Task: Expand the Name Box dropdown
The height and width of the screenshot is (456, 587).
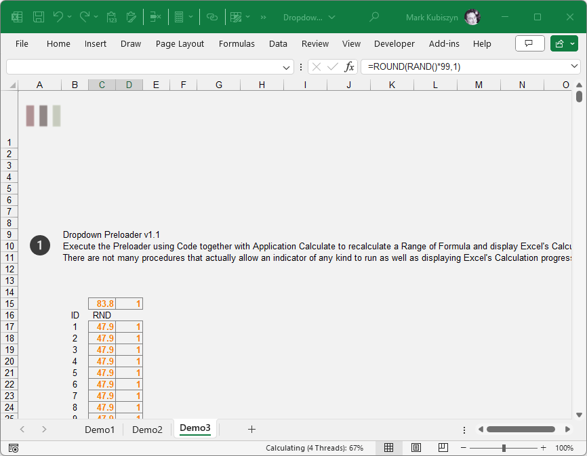Action: click(x=287, y=67)
